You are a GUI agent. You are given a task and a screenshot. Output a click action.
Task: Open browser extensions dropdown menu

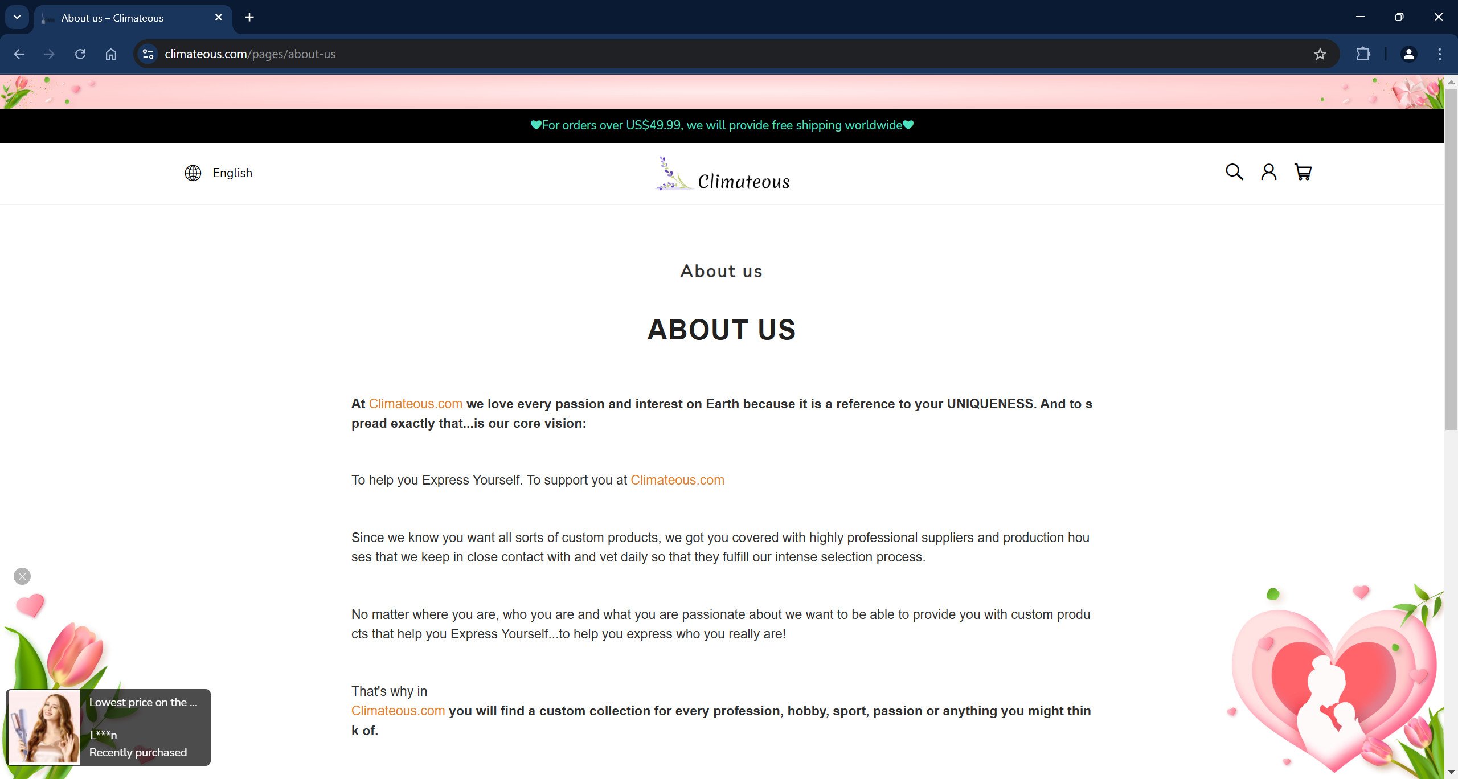pyautogui.click(x=1362, y=53)
